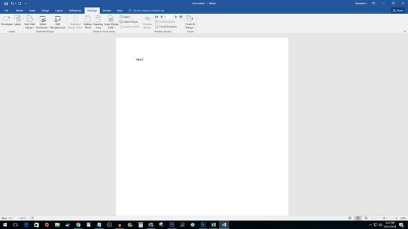
Task: Collapse the ribbon using the arrow
Action: [405, 32]
